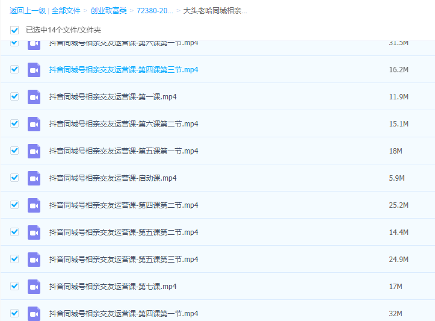Open file 抖音同城号相亲交友运营课-第四课第二节.mp4
Image resolution: width=435 pixels, height=321 pixels.
124,205
